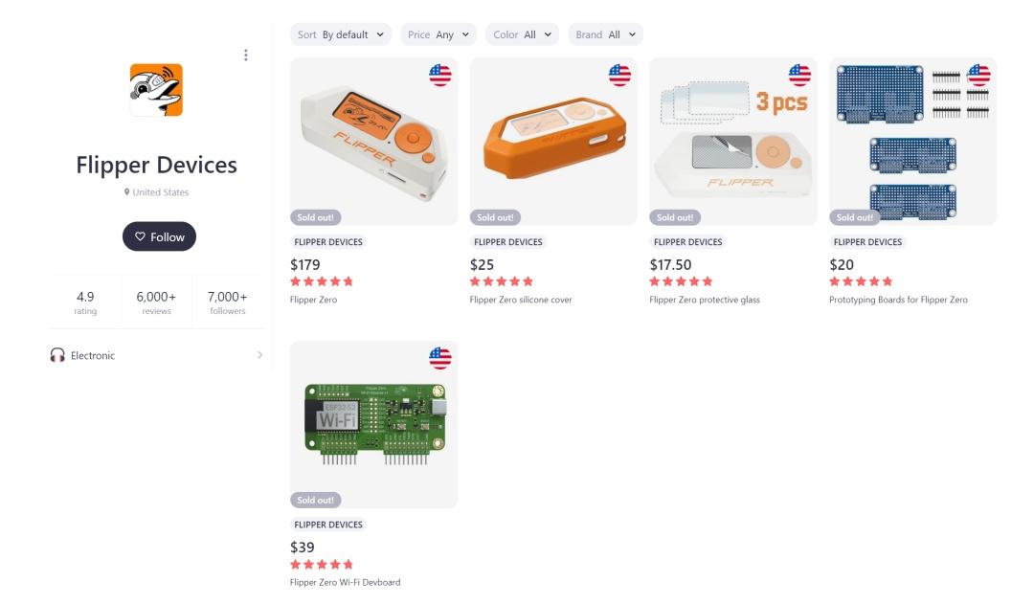Click the US flag on Flipper Zero
This screenshot has height=604, width=1034.
click(x=440, y=76)
